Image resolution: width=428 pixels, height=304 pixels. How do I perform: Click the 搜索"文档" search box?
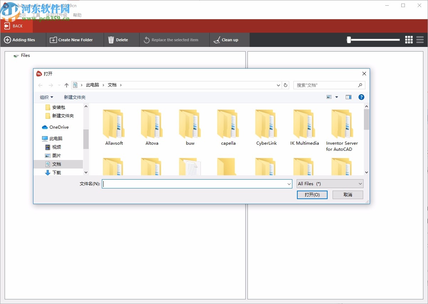click(329, 85)
